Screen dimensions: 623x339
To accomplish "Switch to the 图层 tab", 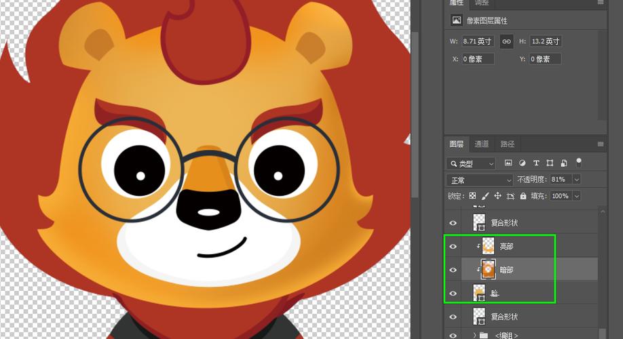I will point(456,144).
